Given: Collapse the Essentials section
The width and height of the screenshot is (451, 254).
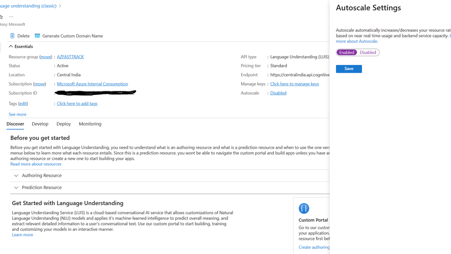Looking at the screenshot, I should click(11, 47).
